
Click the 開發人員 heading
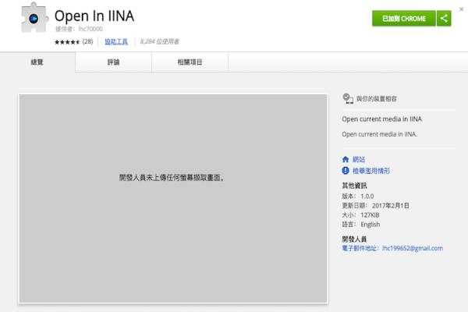coord(354,239)
